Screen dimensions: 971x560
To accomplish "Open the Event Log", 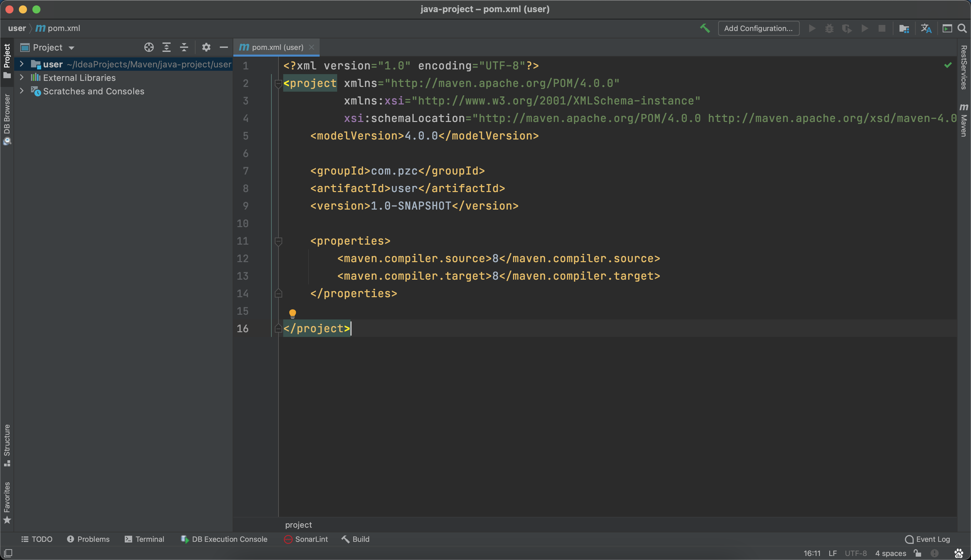I will pos(928,539).
